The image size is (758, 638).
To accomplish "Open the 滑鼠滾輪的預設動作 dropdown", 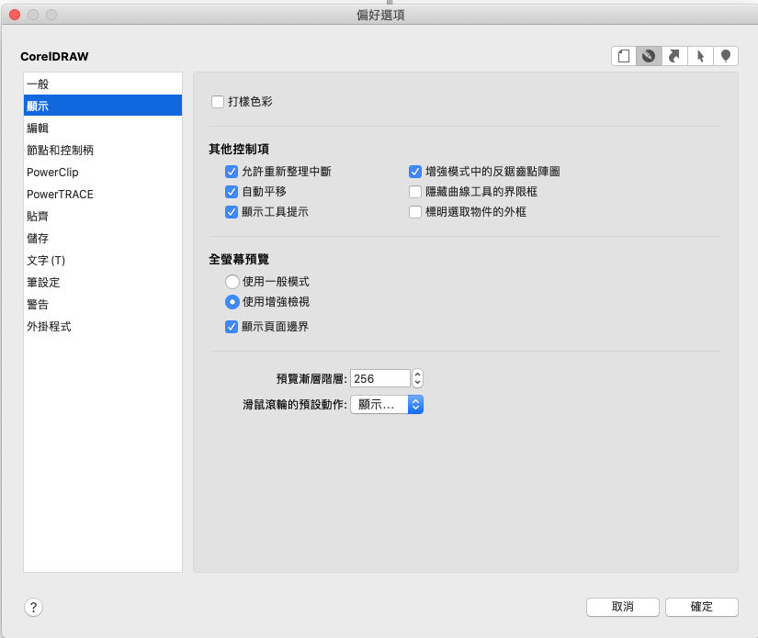I will (387, 405).
